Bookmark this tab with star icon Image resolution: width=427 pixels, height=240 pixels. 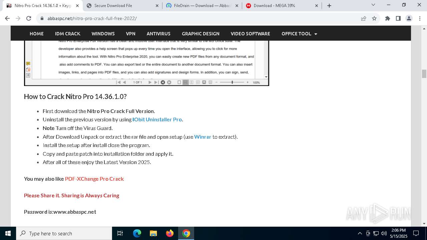(374, 18)
